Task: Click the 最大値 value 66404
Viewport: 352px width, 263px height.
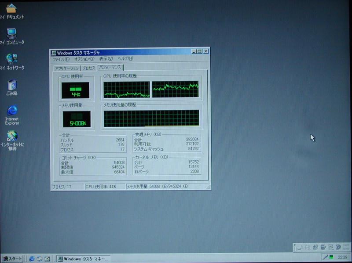Action: pos(119,172)
